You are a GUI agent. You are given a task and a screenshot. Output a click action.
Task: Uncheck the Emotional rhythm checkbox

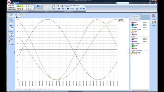click(x=131, y=24)
